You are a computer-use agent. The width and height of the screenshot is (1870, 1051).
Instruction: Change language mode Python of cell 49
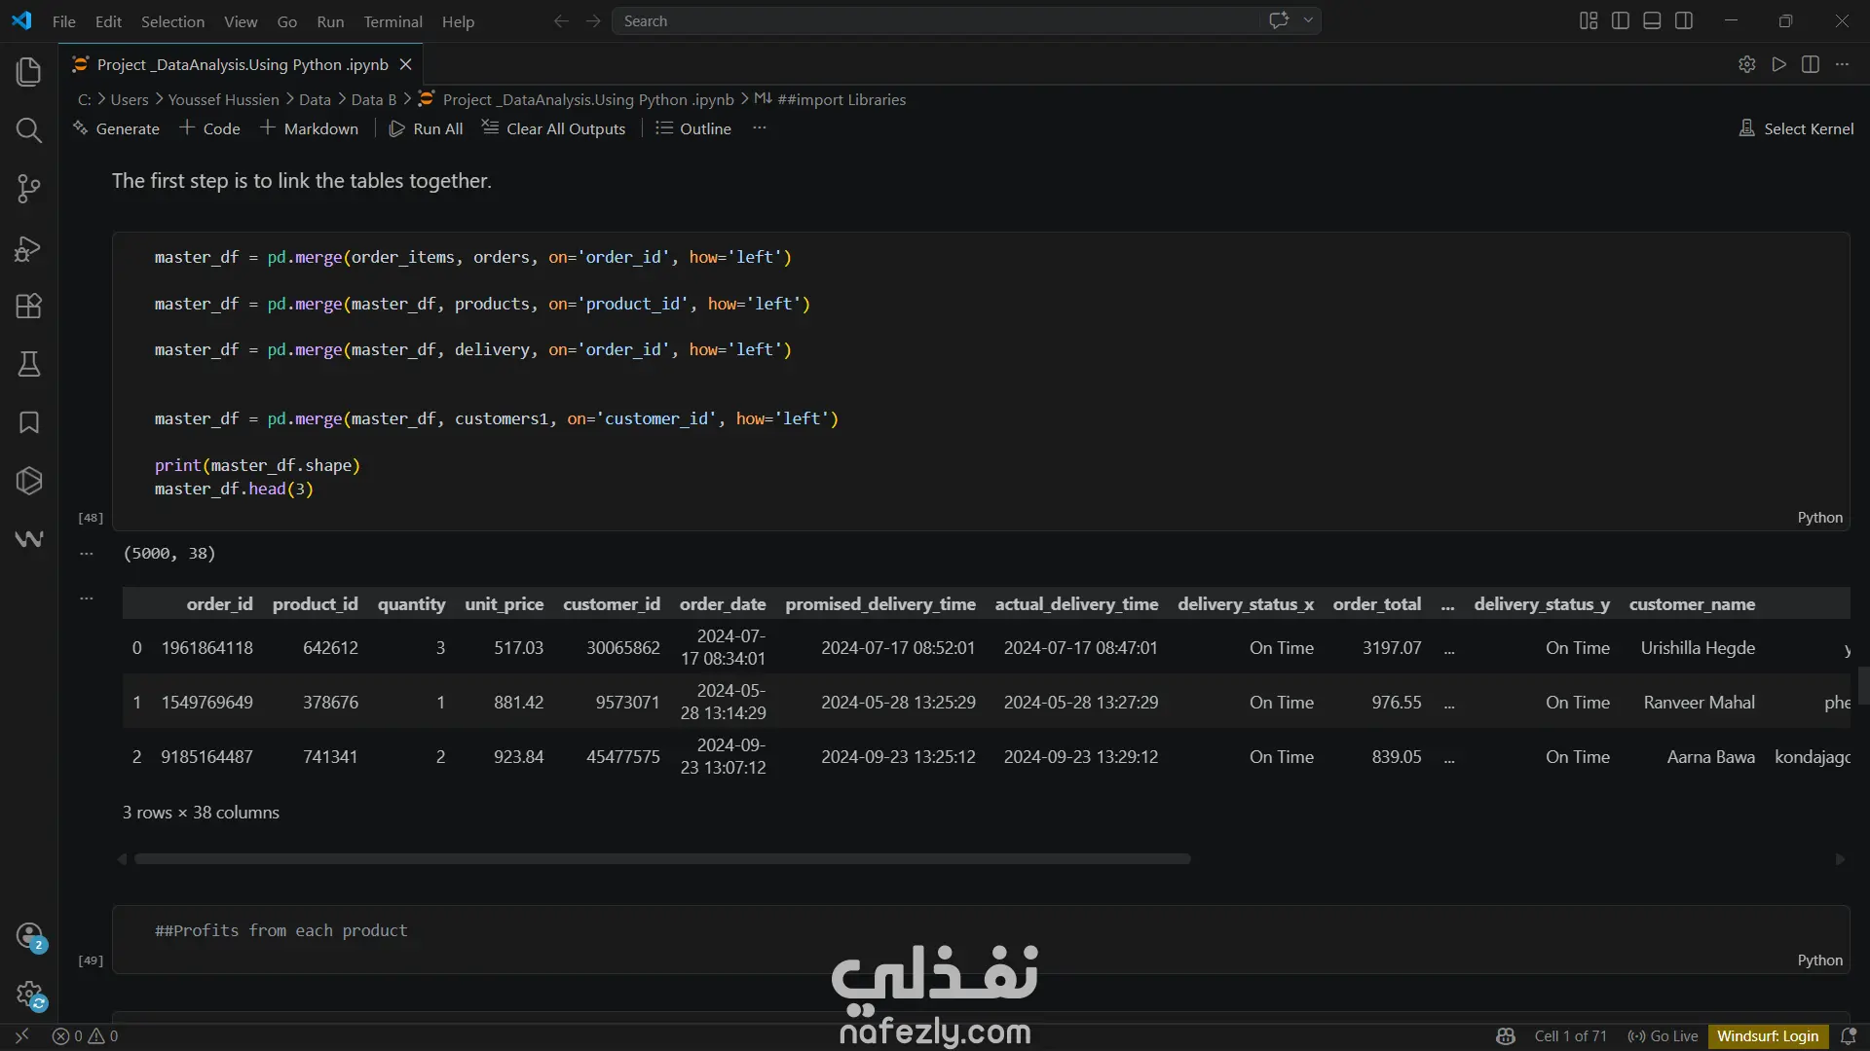tap(1819, 960)
